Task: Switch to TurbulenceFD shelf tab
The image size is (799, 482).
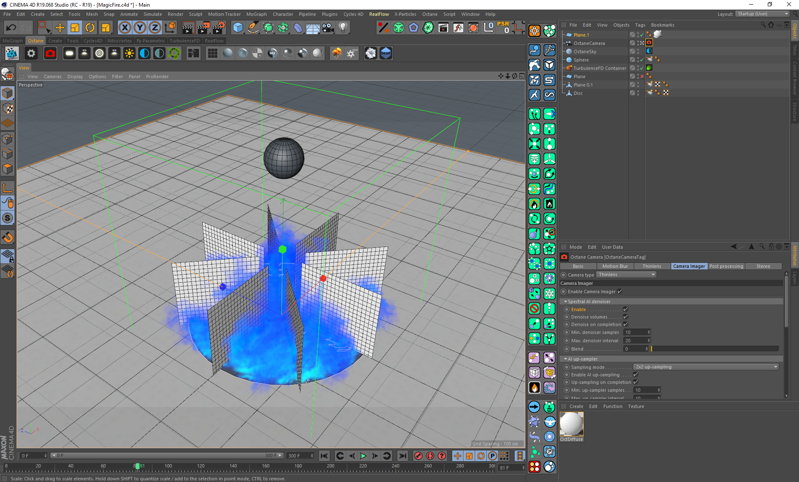Action: pyautogui.click(x=184, y=41)
